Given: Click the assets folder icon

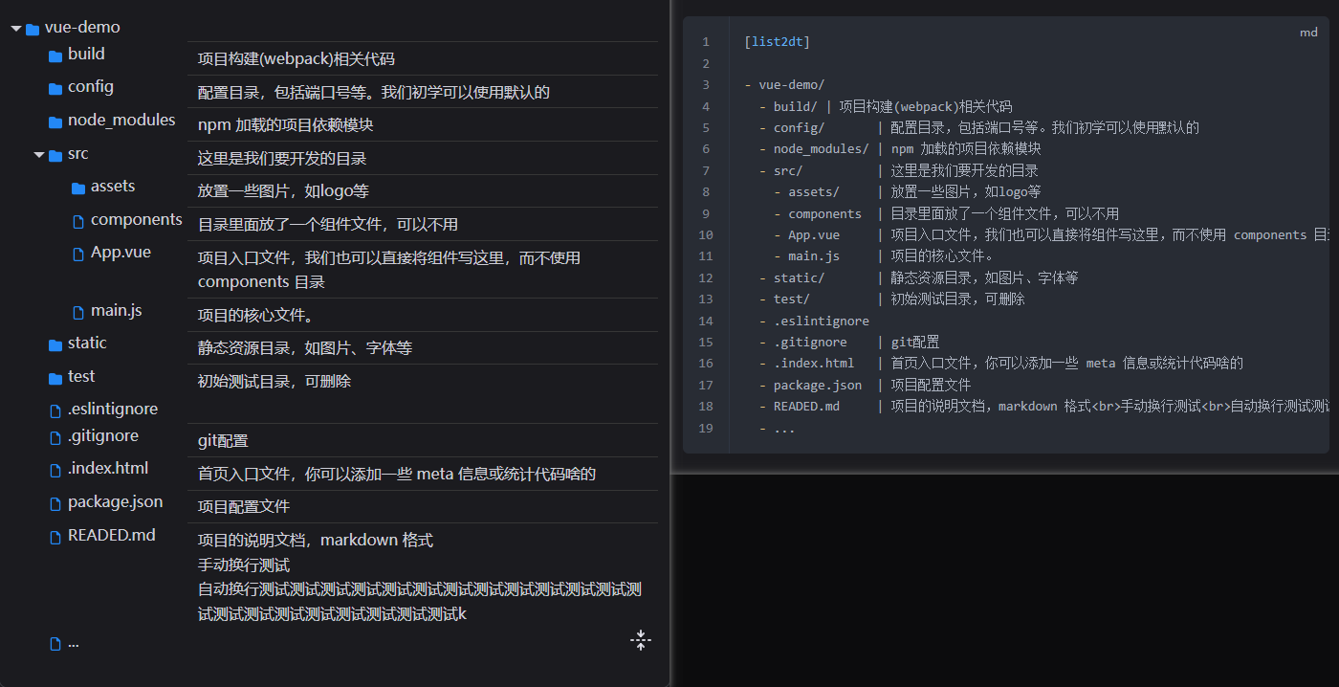Looking at the screenshot, I should pyautogui.click(x=78, y=188).
